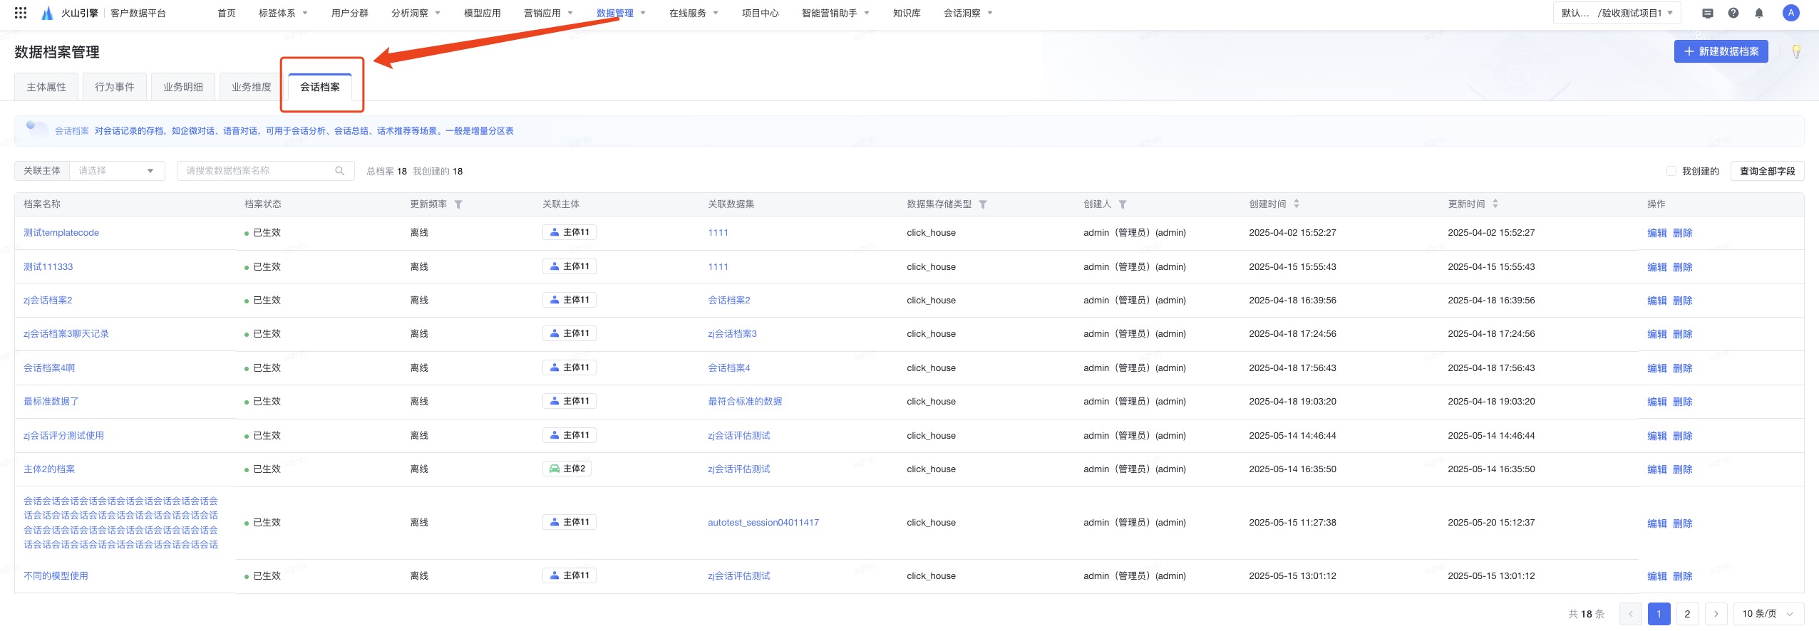Go to 首页 in top navigation

(x=227, y=13)
